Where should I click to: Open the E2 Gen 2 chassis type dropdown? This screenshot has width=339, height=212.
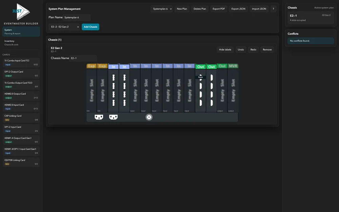64,27
